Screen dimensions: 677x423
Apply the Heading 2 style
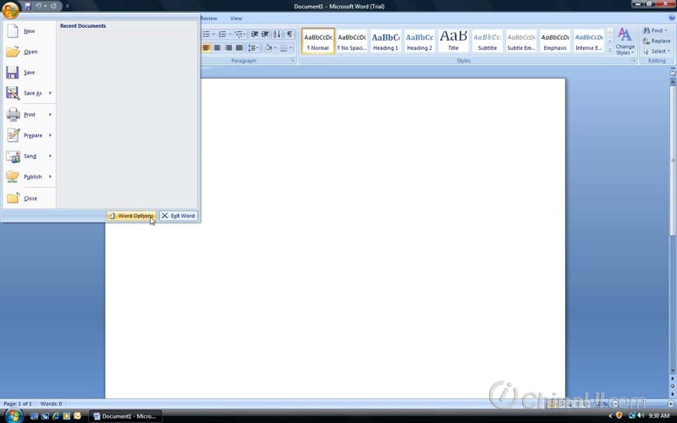point(419,41)
